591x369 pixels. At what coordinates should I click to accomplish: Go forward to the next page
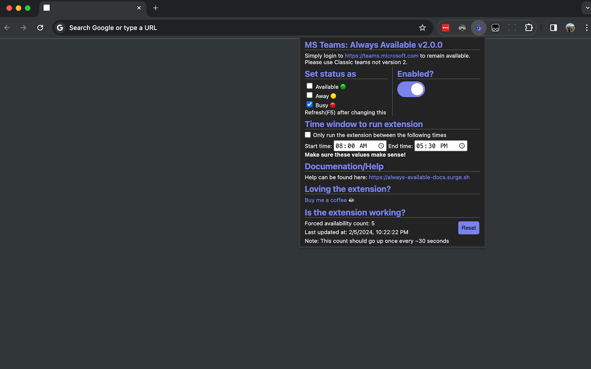pyautogui.click(x=24, y=28)
